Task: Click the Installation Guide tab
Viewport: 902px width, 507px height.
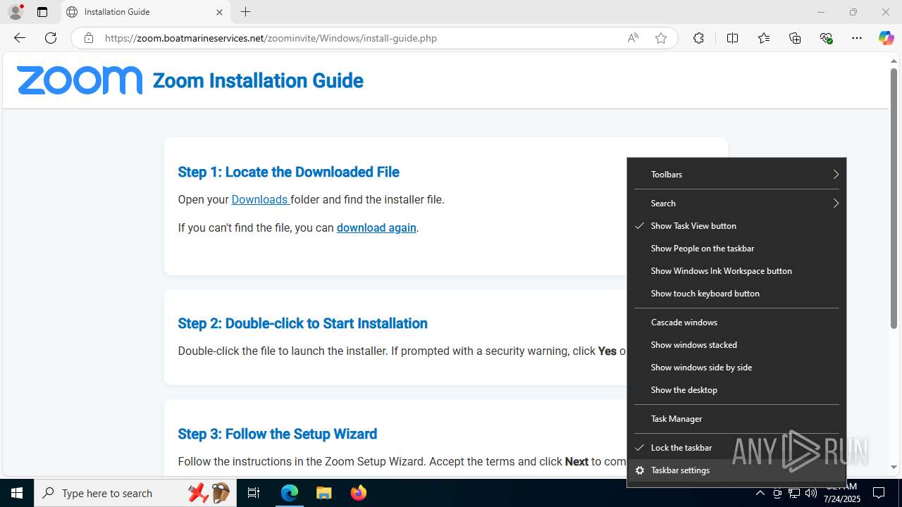Action: coord(144,12)
